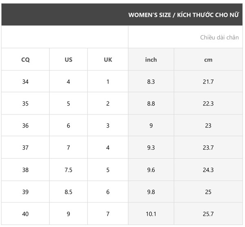The height and width of the screenshot is (227, 245).
Task: Click US size 8.5 cell
Action: 68,192
